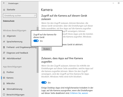Click the sidebar vertical scrollbar thumb

coord(37,50)
